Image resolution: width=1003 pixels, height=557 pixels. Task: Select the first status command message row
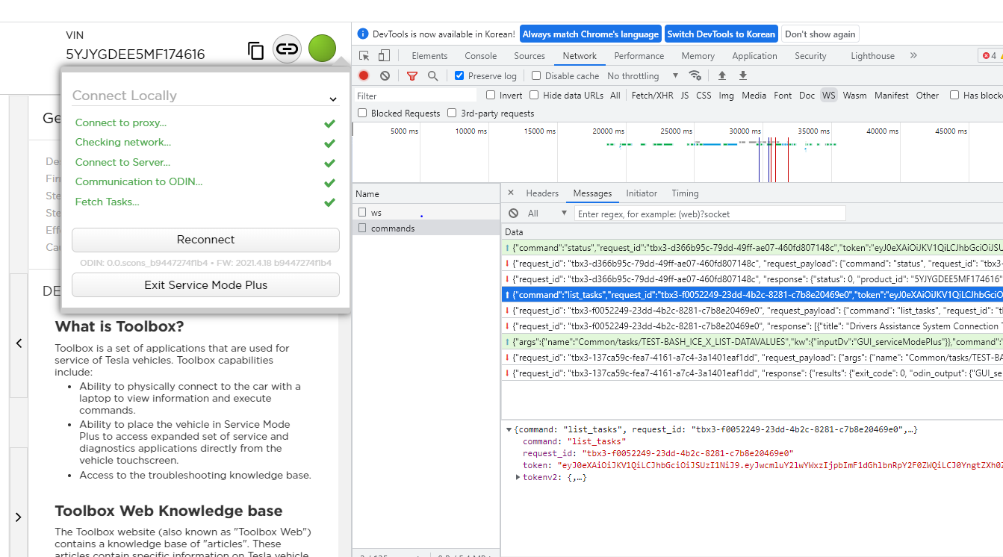(752, 247)
